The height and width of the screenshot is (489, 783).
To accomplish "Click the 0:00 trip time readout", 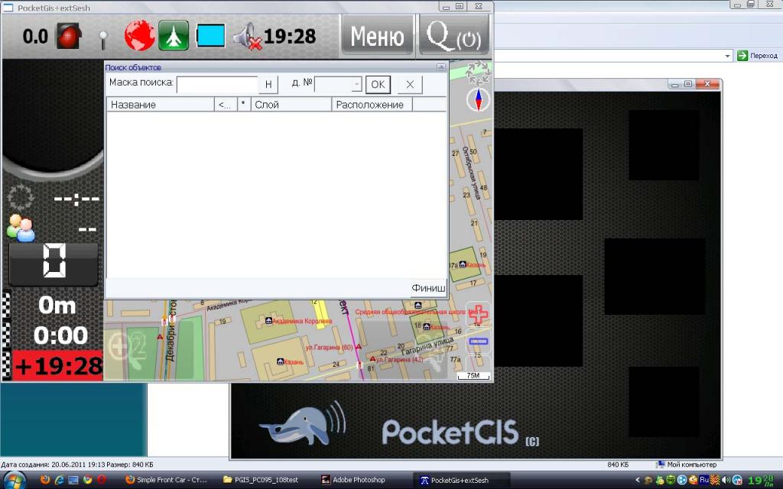I will [60, 335].
